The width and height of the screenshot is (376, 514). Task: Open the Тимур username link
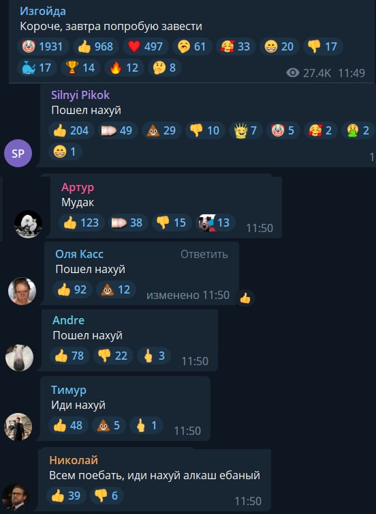pos(69,390)
